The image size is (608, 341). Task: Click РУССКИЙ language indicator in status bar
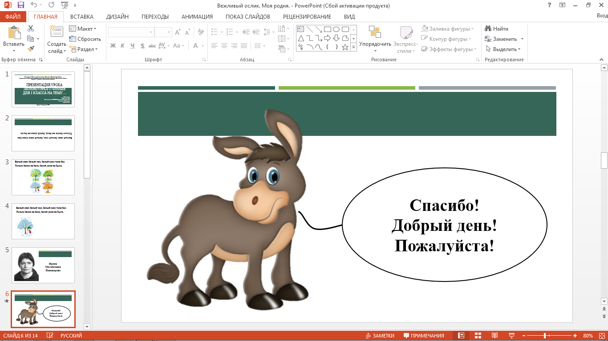pyautogui.click(x=71, y=336)
